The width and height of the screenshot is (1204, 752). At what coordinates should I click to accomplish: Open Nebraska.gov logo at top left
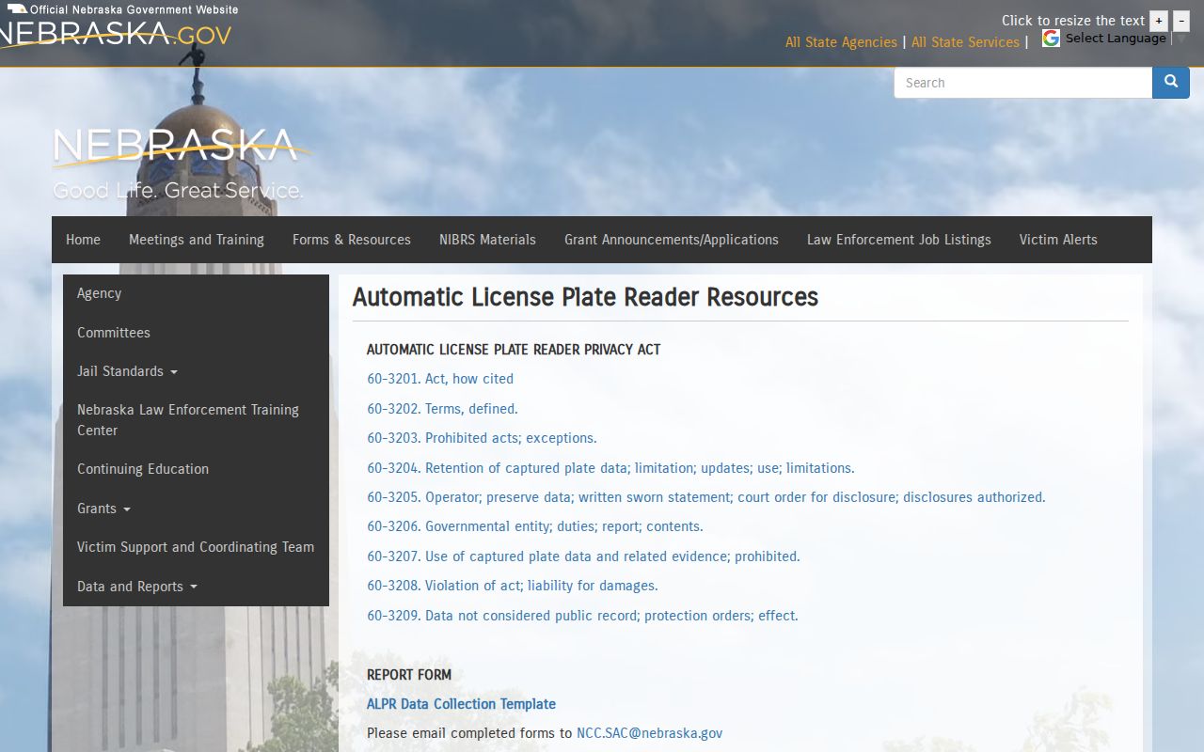115,35
